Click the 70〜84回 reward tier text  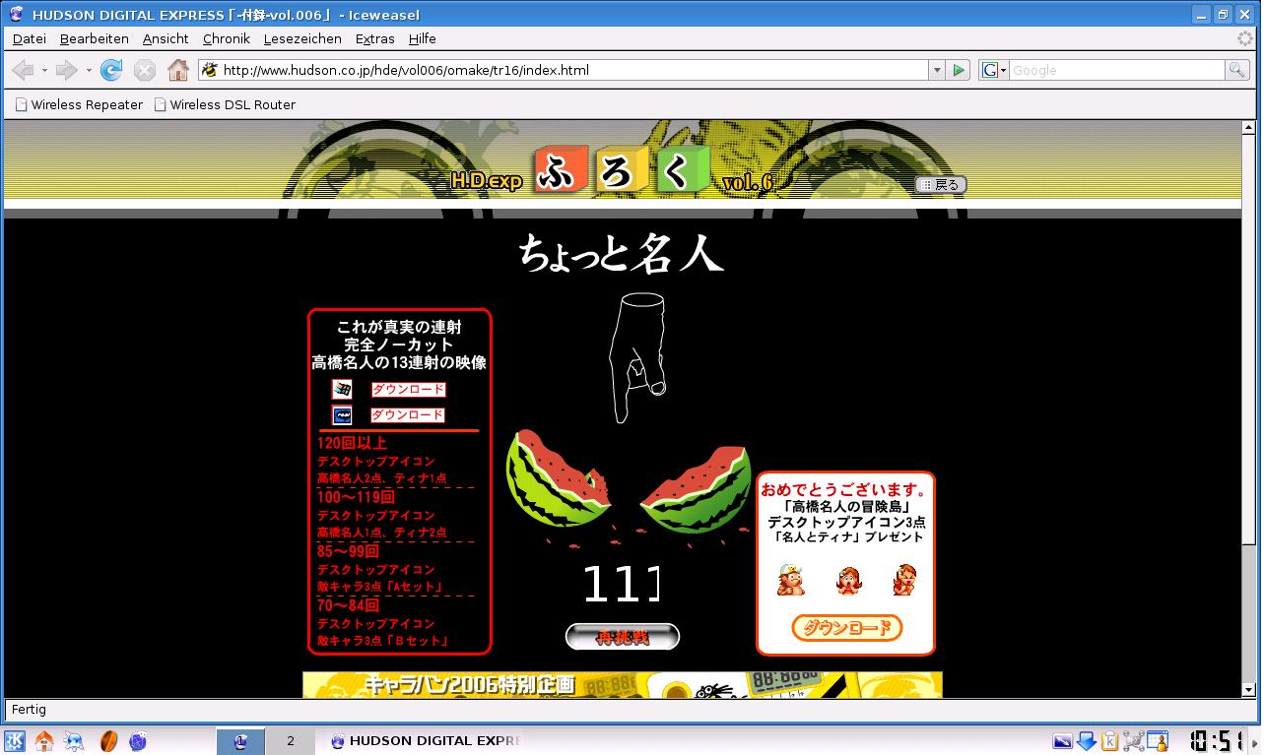click(x=348, y=605)
